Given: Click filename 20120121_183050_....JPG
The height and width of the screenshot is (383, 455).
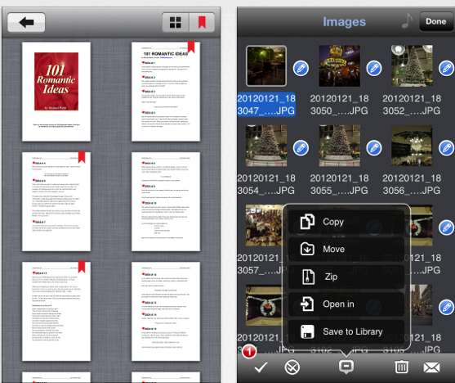Looking at the screenshot, I should point(340,105).
